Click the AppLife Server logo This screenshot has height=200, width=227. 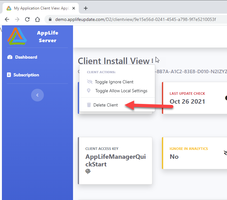17,36
